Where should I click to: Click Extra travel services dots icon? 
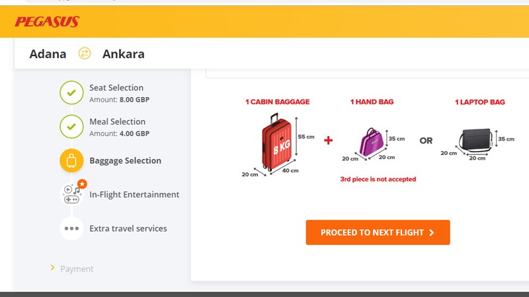(x=71, y=228)
